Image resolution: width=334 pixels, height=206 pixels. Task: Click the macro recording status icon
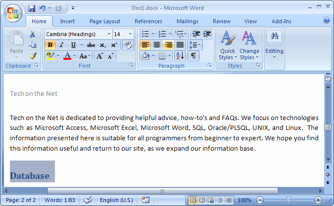point(145,200)
